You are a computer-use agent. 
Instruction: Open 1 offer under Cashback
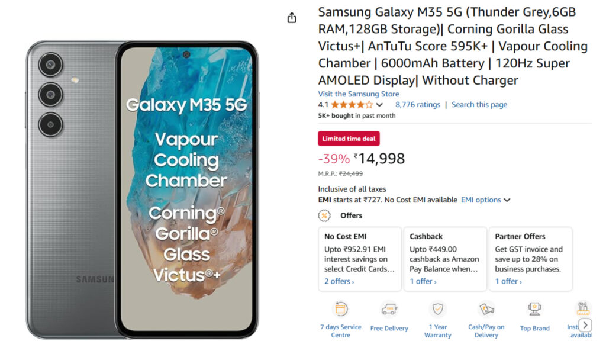click(x=421, y=281)
